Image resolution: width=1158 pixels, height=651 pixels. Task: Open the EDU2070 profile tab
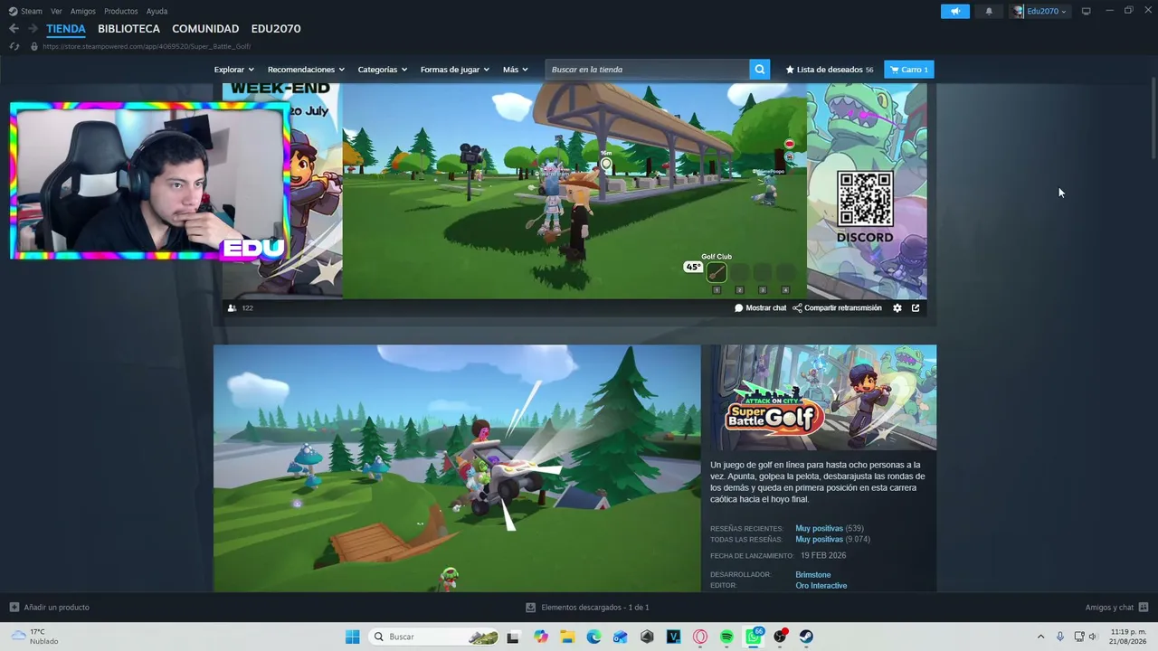[276, 29]
